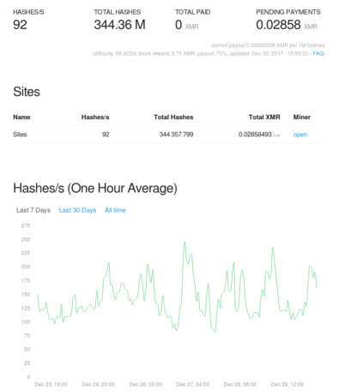
Task: Click the Miner column header
Action: (302, 117)
